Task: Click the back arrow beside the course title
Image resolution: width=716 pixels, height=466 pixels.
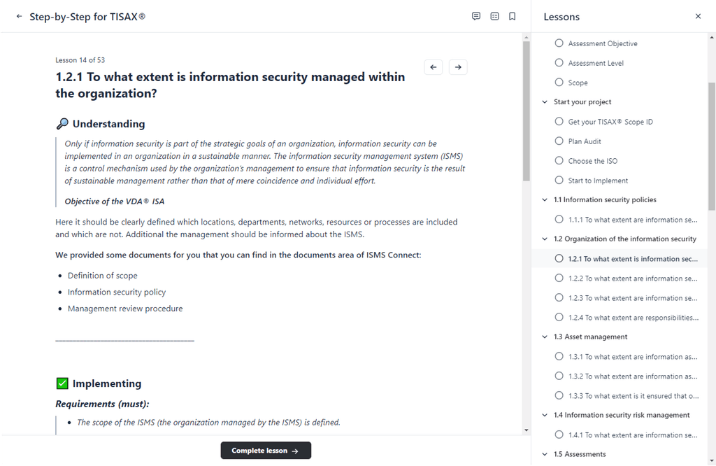Action: click(x=17, y=16)
